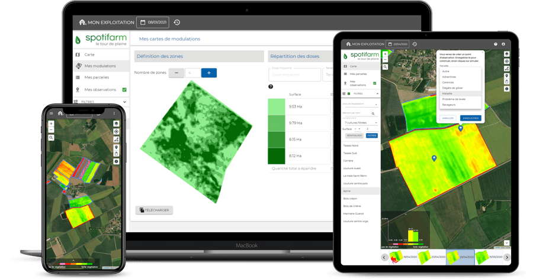Select the lightest green 9.53 Ha zone swatch
The height and width of the screenshot is (279, 533).
point(277,107)
